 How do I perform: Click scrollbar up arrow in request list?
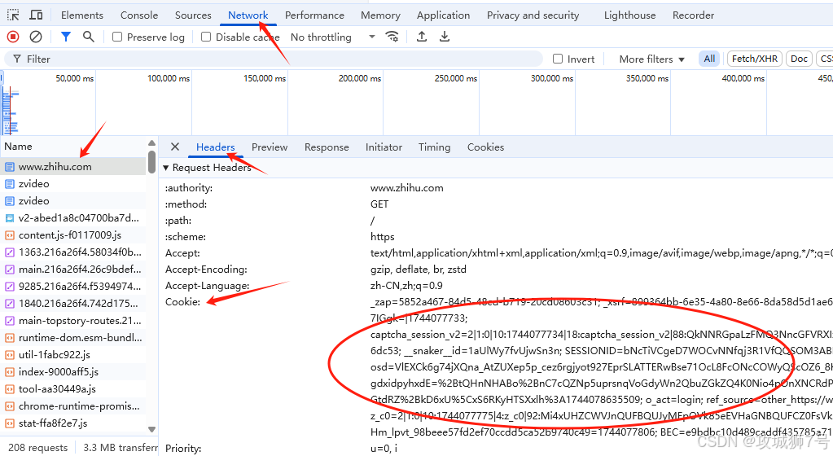tap(152, 143)
